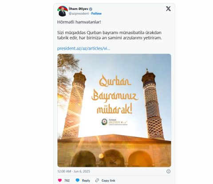The width and height of the screenshot is (213, 184).
Task: Open the @azpresident handle
Action: coord(79,13)
